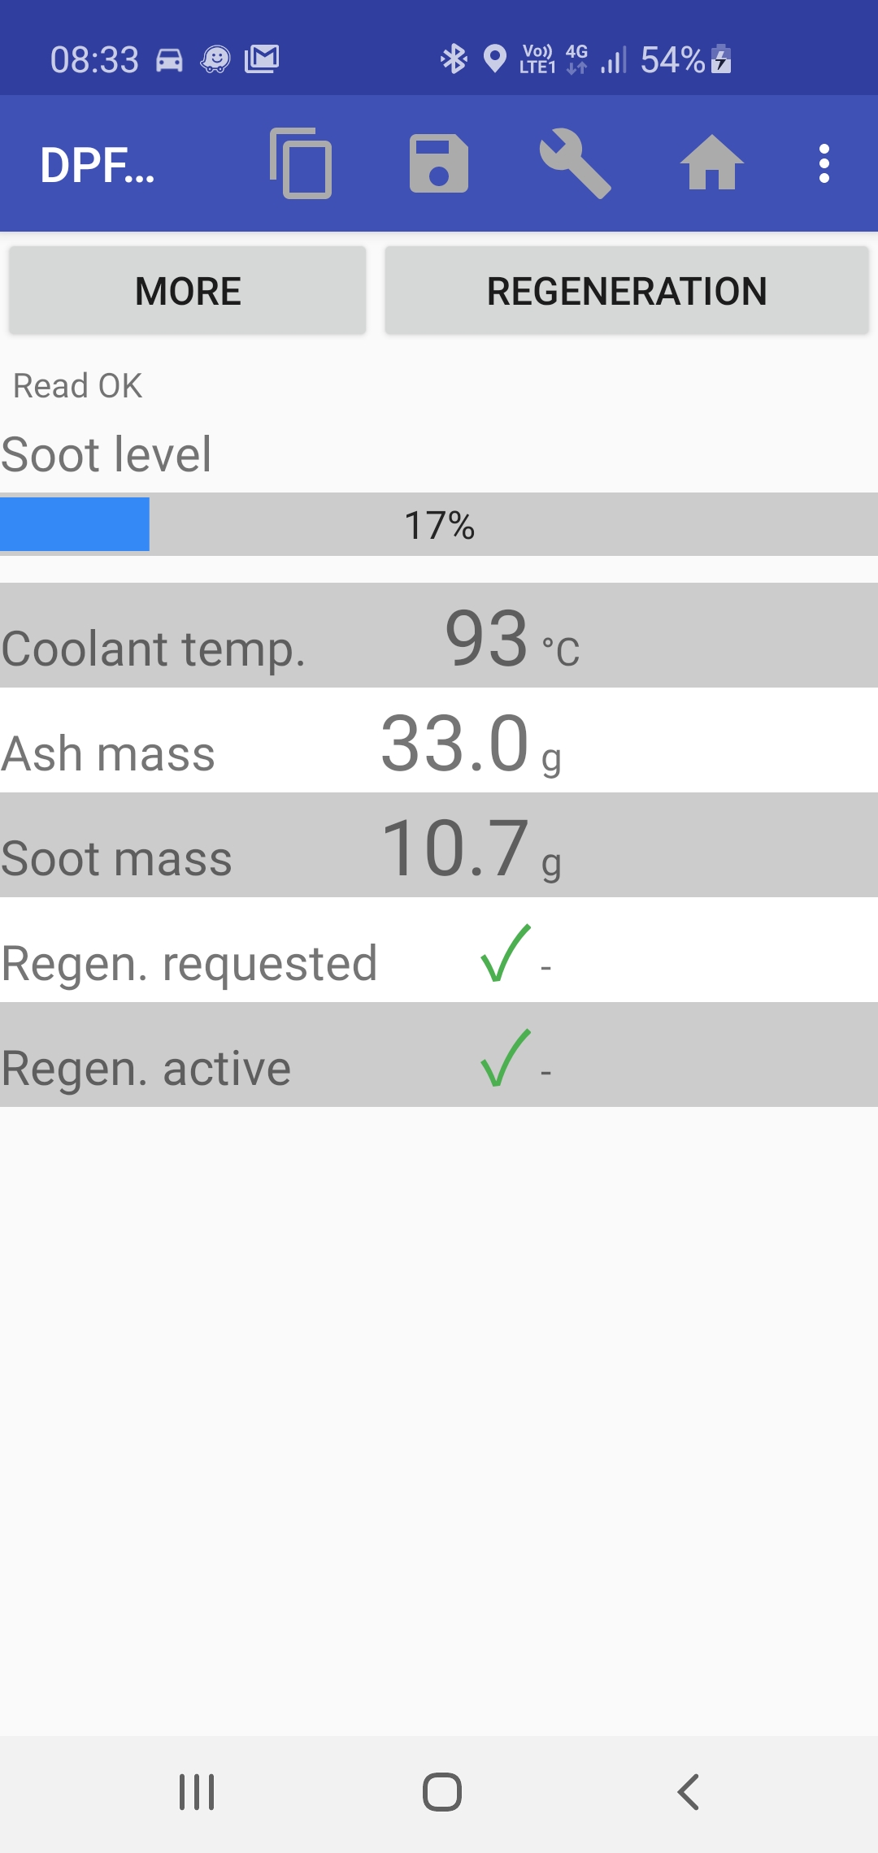Tap the Coolant temp. row
Image resolution: width=878 pixels, height=1853 pixels.
pos(439,636)
